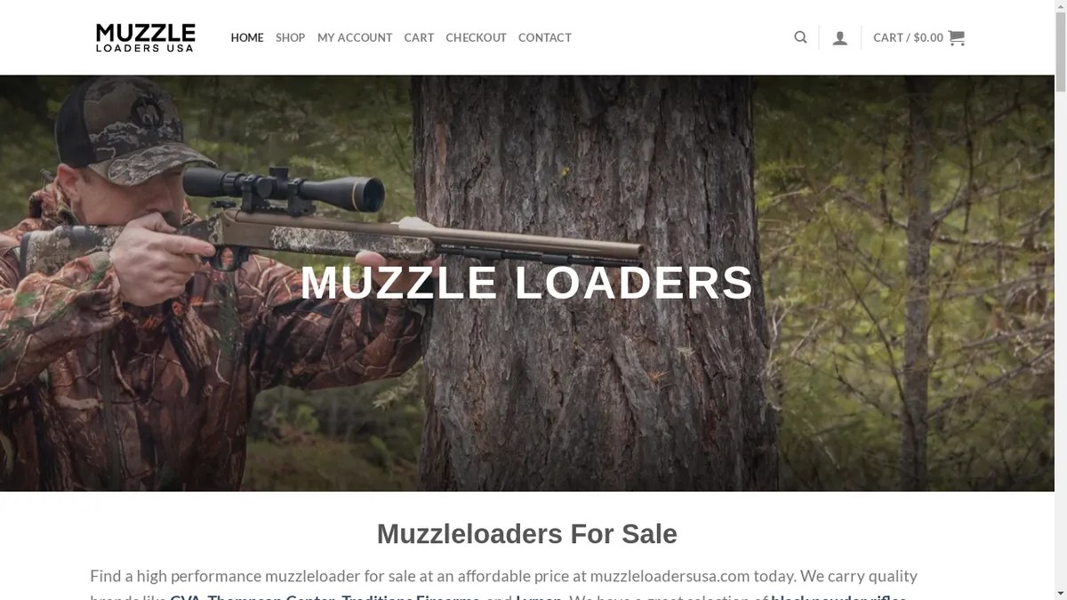Open the search magnifier icon

point(800,37)
